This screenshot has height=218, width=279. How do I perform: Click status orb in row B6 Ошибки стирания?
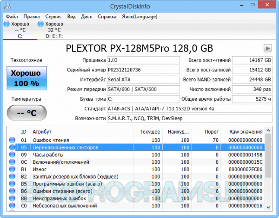coord(12,191)
